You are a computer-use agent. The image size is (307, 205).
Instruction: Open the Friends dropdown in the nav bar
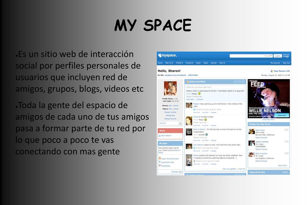tap(189, 63)
